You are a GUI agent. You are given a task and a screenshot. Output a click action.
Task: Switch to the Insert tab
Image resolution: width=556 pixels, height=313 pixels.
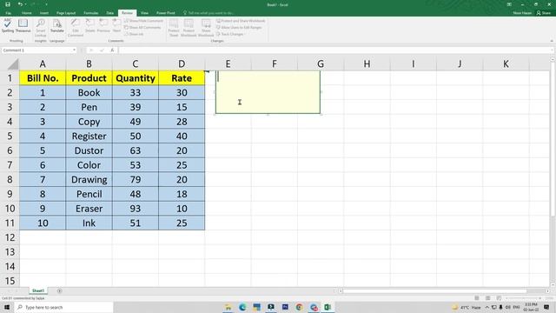tap(44, 13)
